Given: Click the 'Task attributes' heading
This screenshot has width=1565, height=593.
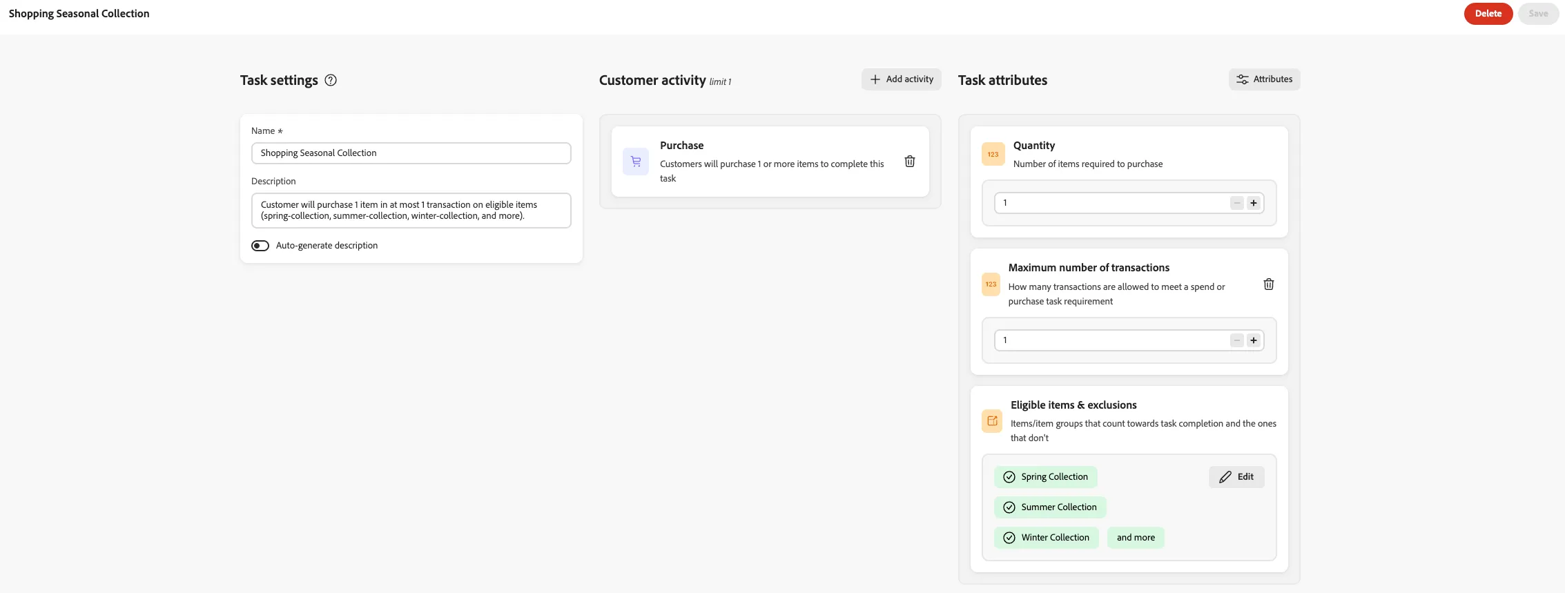Looking at the screenshot, I should coord(1002,80).
